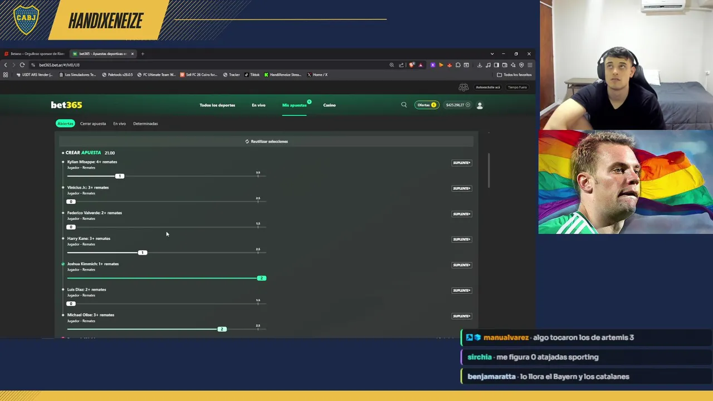Switch to the Betano browser tab
The height and width of the screenshot is (401, 713).
tap(35, 54)
